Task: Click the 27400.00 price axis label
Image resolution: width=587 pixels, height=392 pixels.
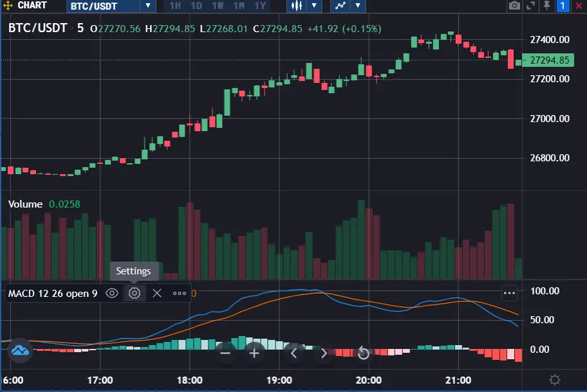Action: [x=550, y=40]
